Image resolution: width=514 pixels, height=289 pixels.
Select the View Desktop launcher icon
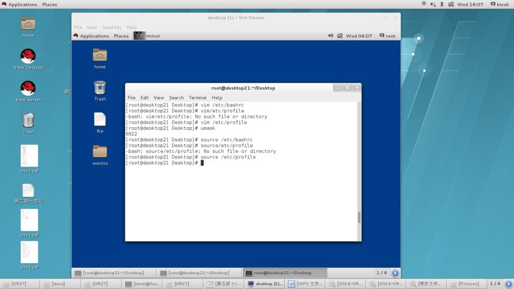pos(28,59)
